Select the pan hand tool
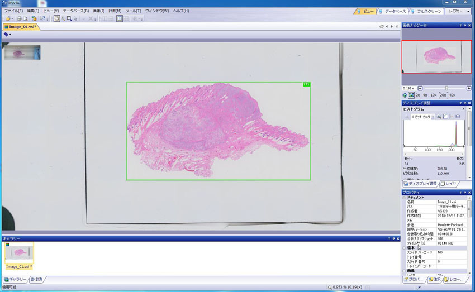 [57, 18]
